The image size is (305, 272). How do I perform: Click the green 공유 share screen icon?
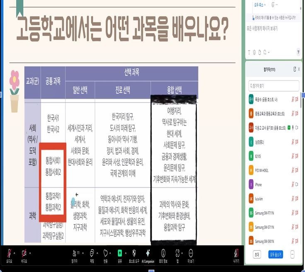coord(120,253)
